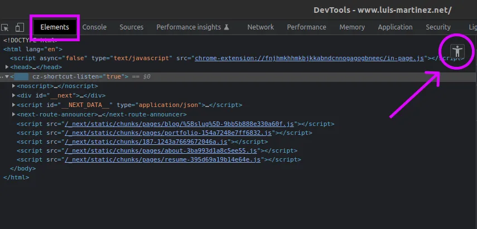Viewport: 477px width, 229px height.
Task: Open the Console tab
Action: coord(94,27)
